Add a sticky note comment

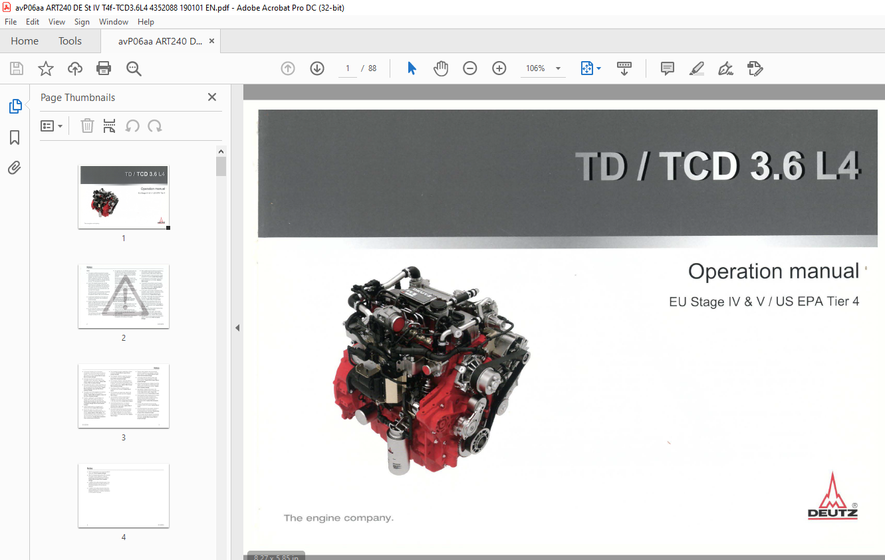pos(668,68)
